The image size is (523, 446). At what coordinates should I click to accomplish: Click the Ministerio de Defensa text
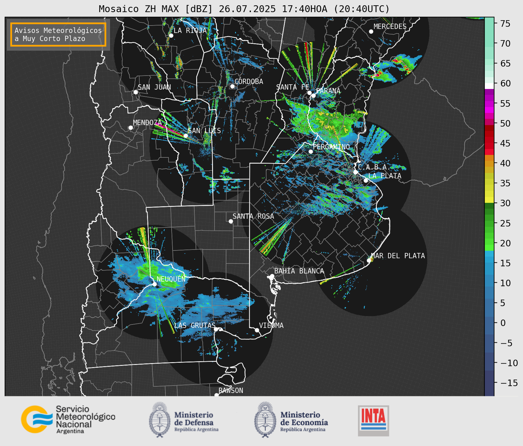click(x=196, y=422)
